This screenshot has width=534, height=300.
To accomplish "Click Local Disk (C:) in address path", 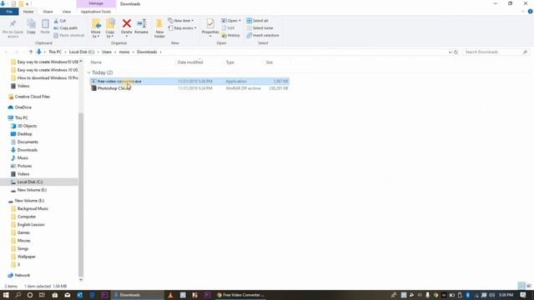I will click(82, 52).
